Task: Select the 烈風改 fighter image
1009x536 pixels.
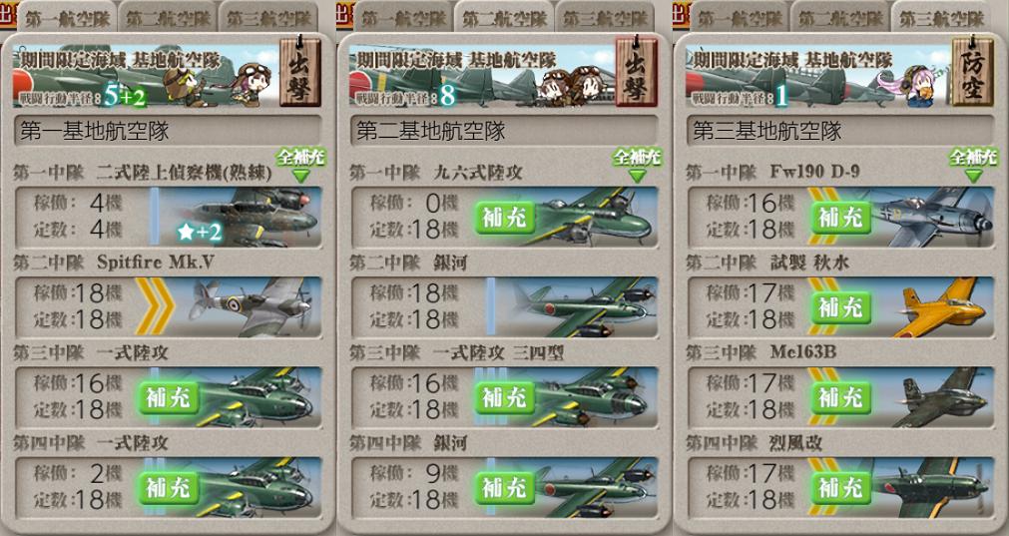Action: coord(933,487)
